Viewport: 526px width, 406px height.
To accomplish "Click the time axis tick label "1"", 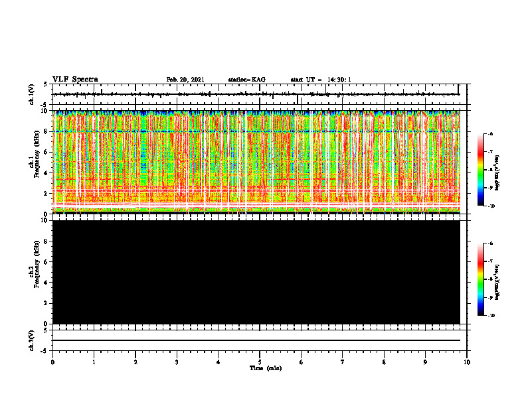I will (x=94, y=362).
